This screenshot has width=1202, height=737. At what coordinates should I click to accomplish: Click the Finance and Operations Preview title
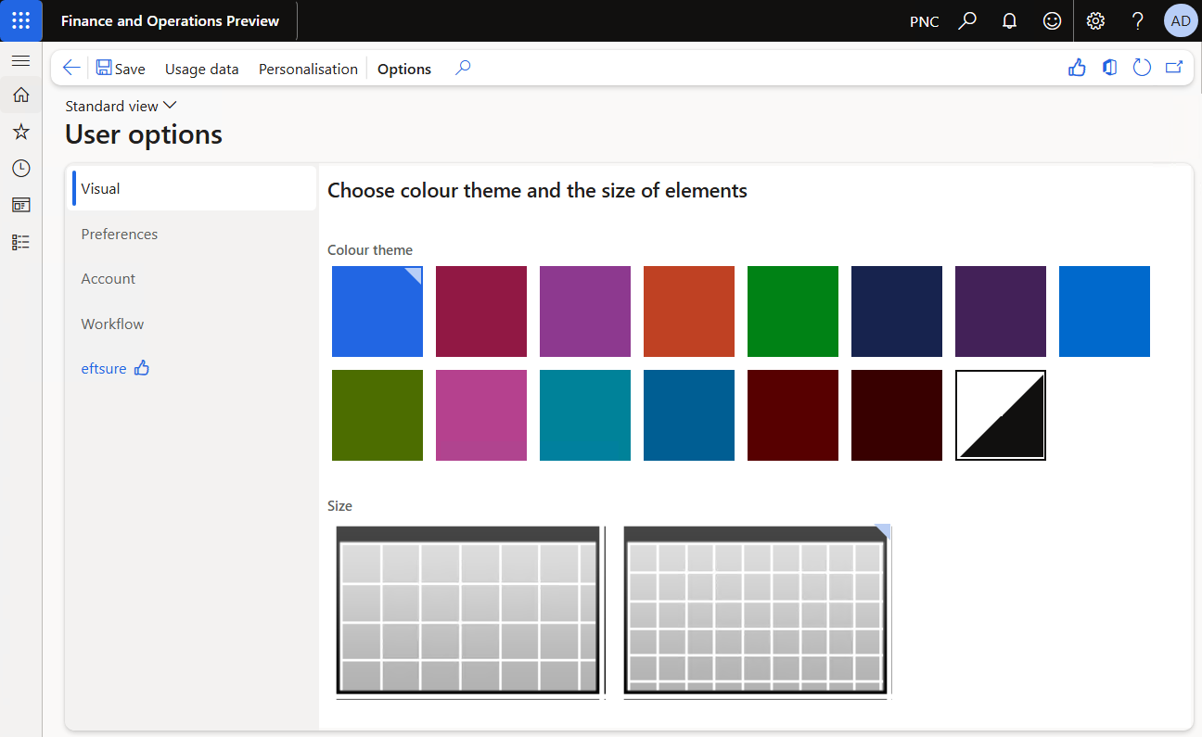click(170, 20)
